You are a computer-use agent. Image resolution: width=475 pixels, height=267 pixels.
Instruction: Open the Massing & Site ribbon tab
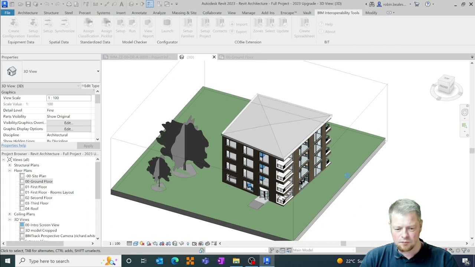pos(184,13)
